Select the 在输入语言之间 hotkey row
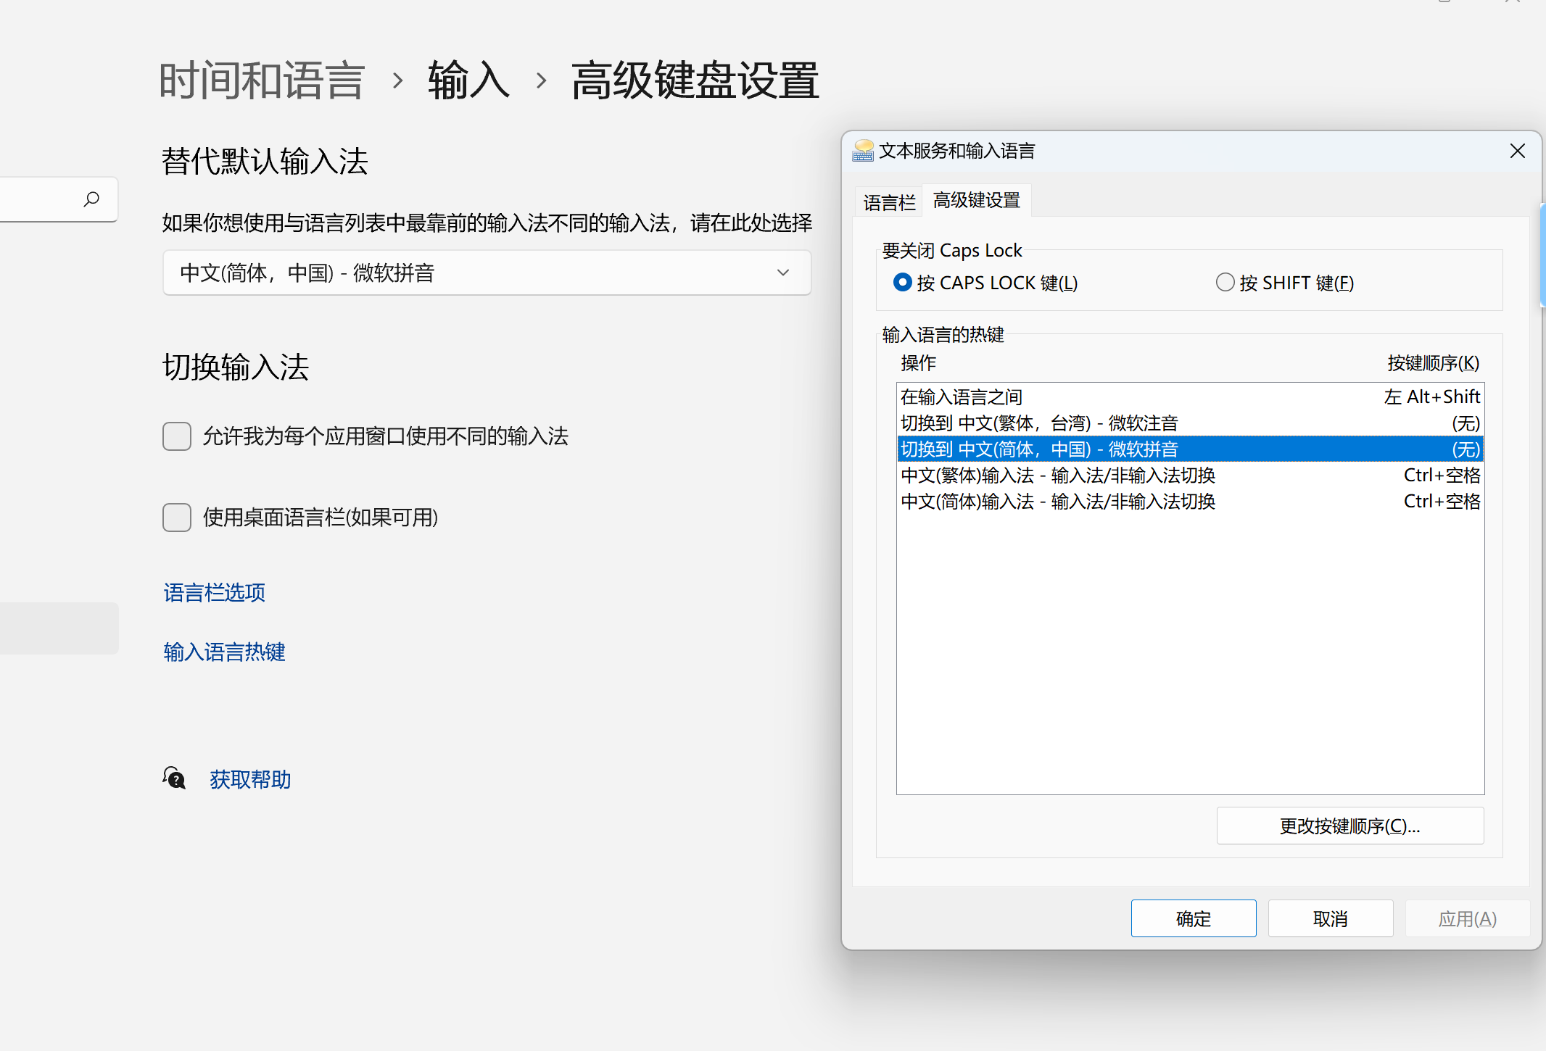 tap(1190, 396)
